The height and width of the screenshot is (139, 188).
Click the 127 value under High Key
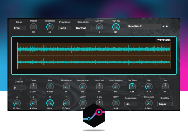[x=116, y=32]
